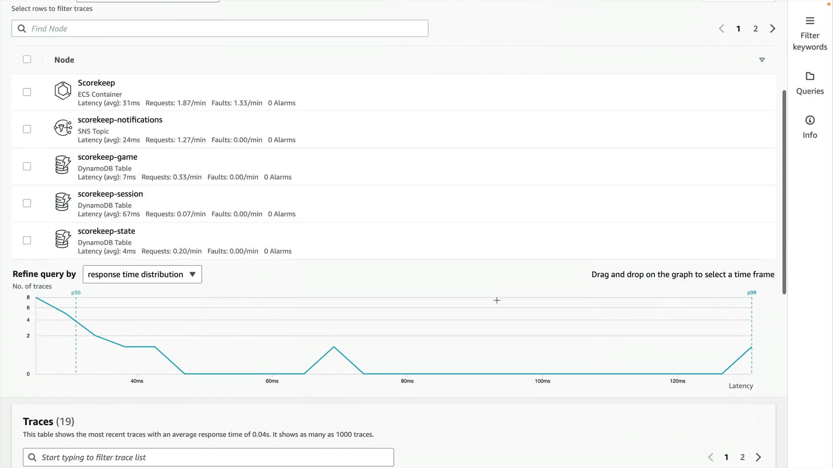This screenshot has width=833, height=468.
Task: Switch to traces list page 2
Action: [742, 457]
